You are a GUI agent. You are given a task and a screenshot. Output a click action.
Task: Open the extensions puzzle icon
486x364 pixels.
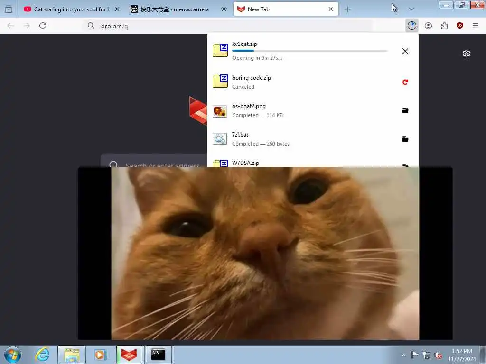tap(444, 26)
